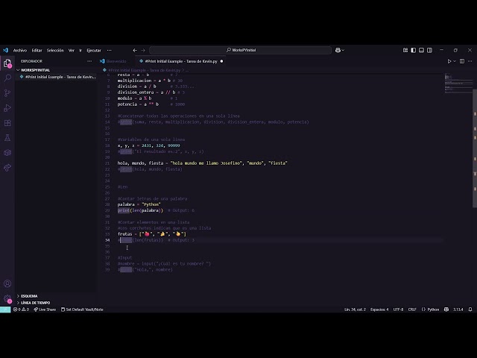Click the WorksPYInitial command center search box

[x=240, y=50]
